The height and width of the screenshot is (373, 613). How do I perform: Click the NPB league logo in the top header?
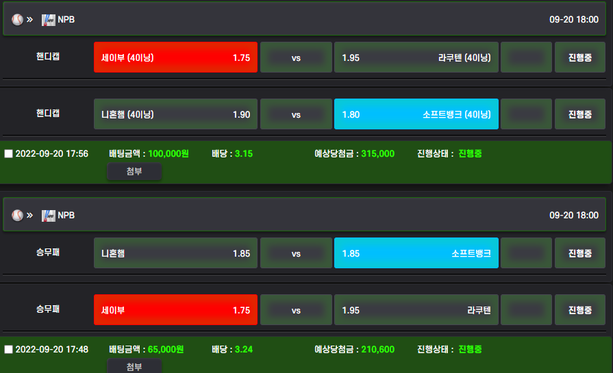click(x=49, y=20)
